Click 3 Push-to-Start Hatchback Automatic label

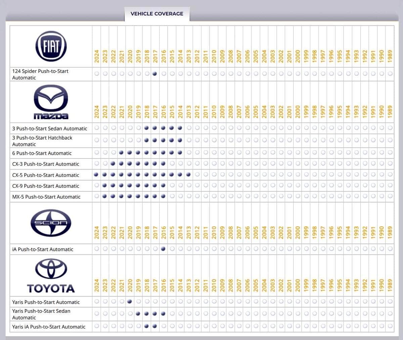(x=42, y=141)
